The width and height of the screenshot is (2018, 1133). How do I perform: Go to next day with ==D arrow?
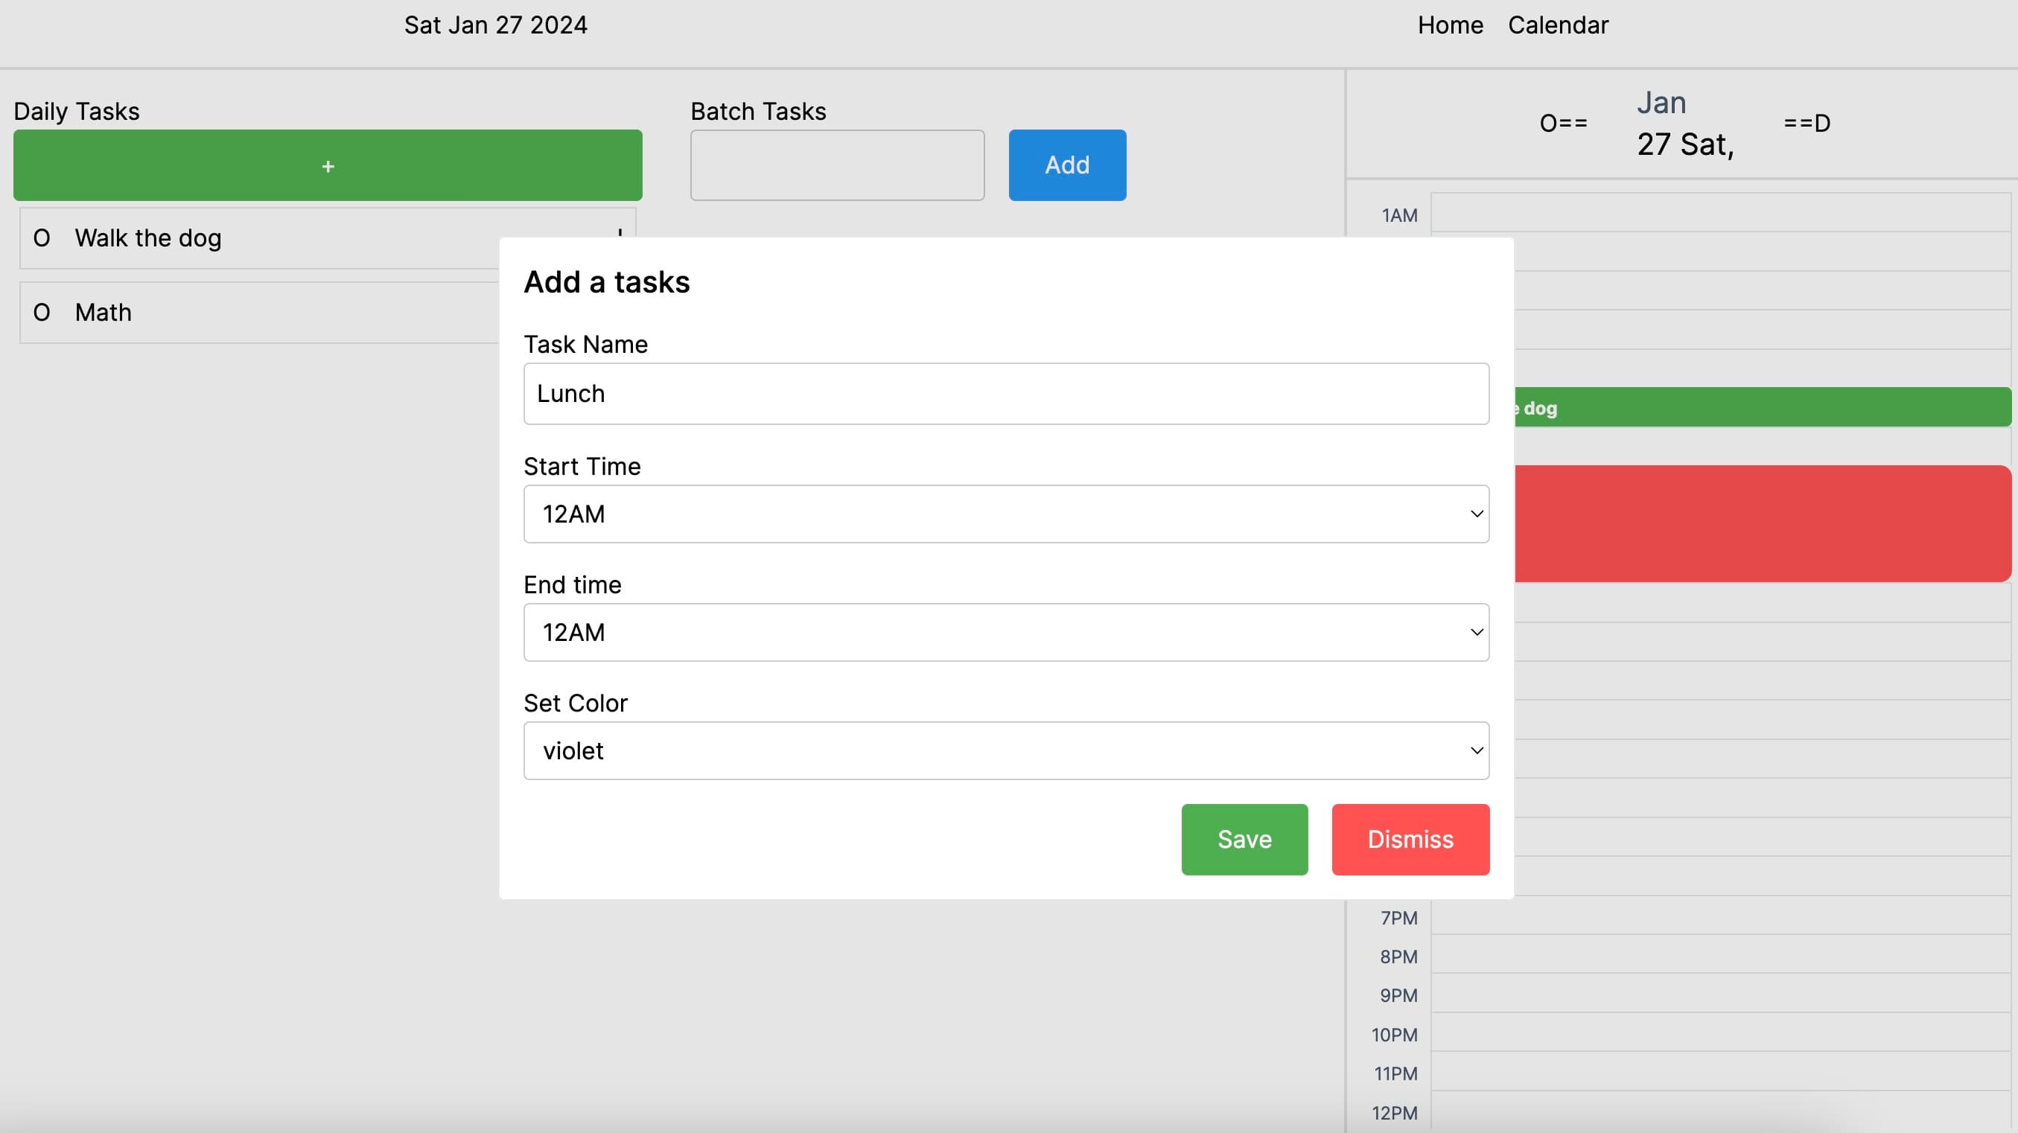pyautogui.click(x=1807, y=123)
